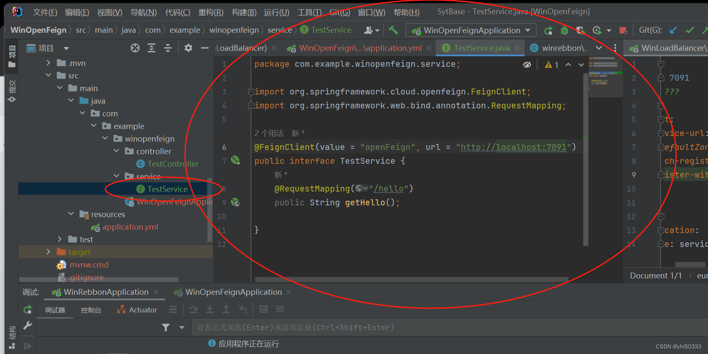This screenshot has width=708, height=354.
Task: Click the warning indicator showing 1 problem
Action: [551, 65]
